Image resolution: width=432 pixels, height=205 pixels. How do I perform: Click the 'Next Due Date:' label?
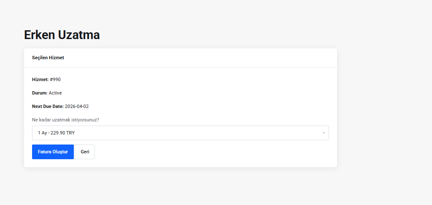(x=48, y=106)
